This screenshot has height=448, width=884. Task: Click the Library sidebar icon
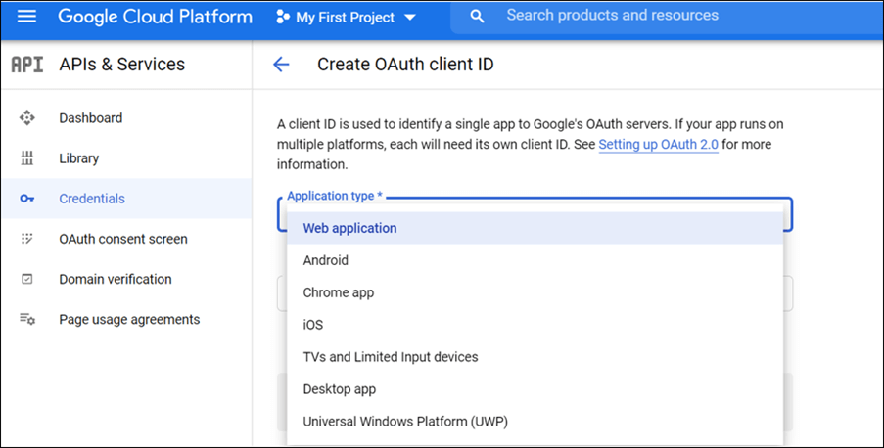[x=27, y=158]
